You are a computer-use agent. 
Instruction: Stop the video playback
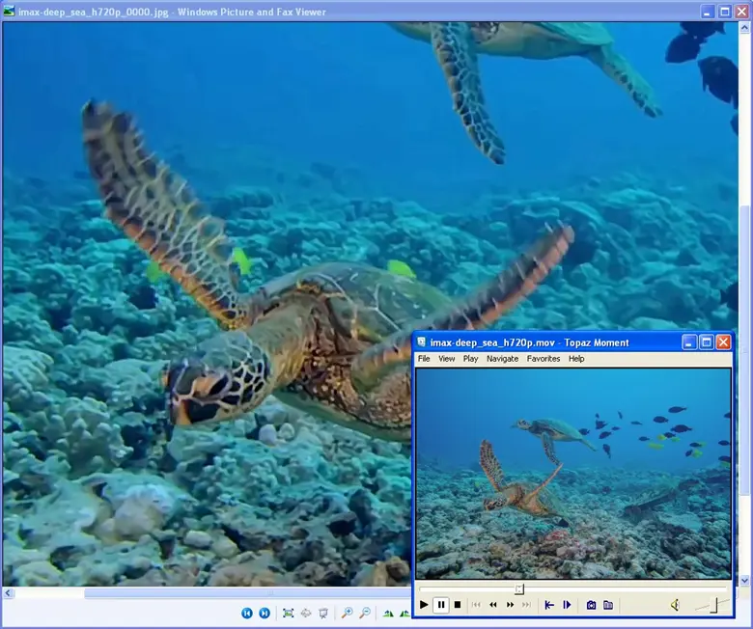(x=458, y=605)
